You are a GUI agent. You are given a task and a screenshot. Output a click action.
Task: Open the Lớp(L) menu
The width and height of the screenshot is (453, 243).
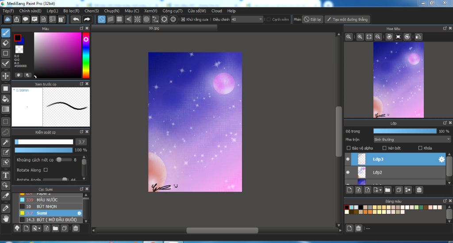[52, 11]
